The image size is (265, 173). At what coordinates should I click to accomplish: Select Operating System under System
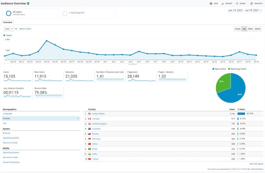coord(11,138)
